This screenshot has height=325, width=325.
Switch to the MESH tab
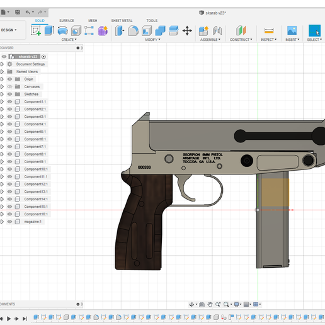click(x=93, y=21)
